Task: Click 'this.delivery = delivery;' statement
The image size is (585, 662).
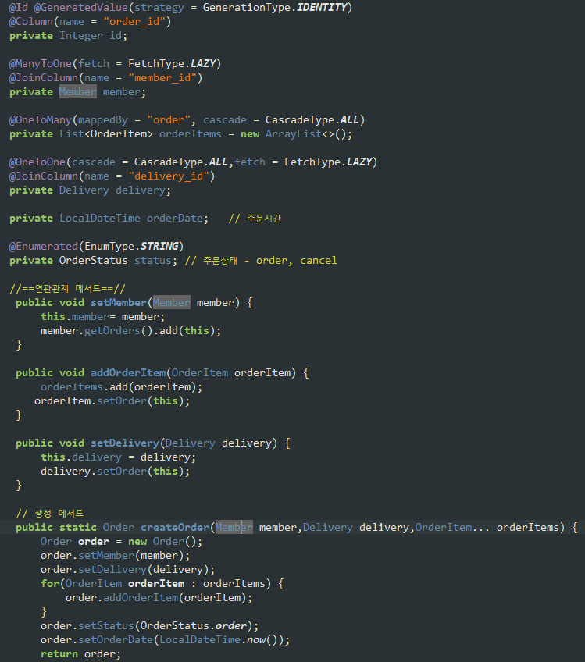Action: [x=118, y=457]
